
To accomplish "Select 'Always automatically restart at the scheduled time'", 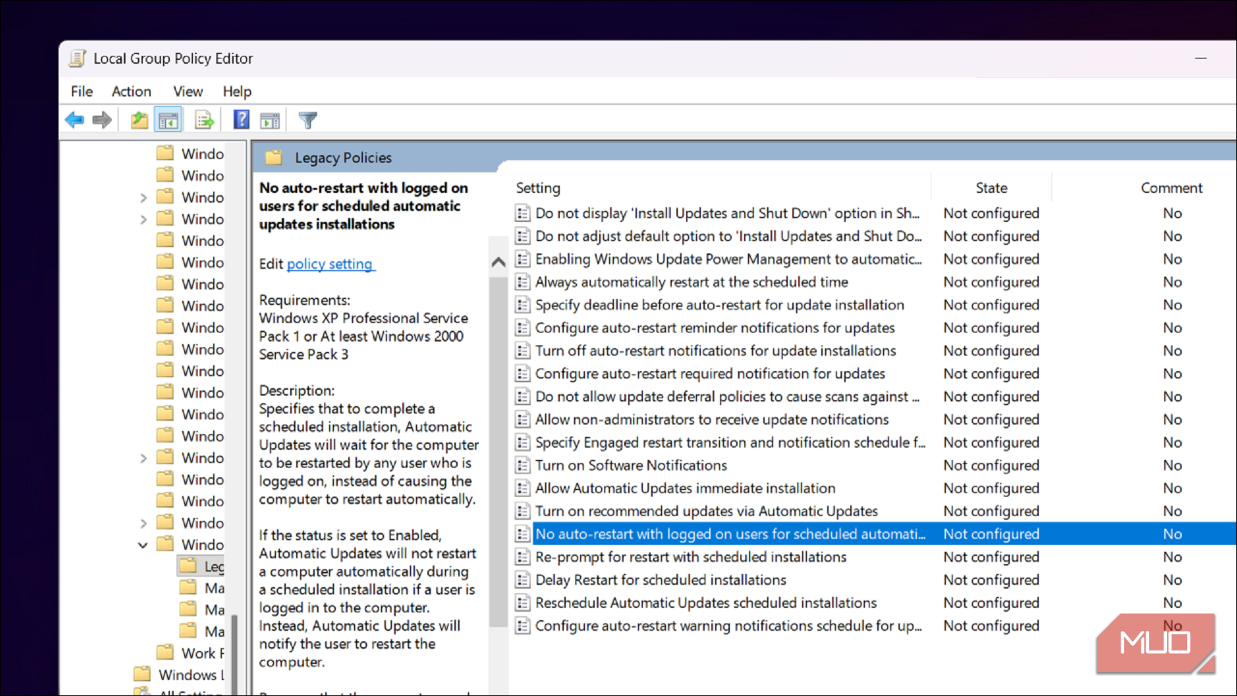I will point(692,282).
